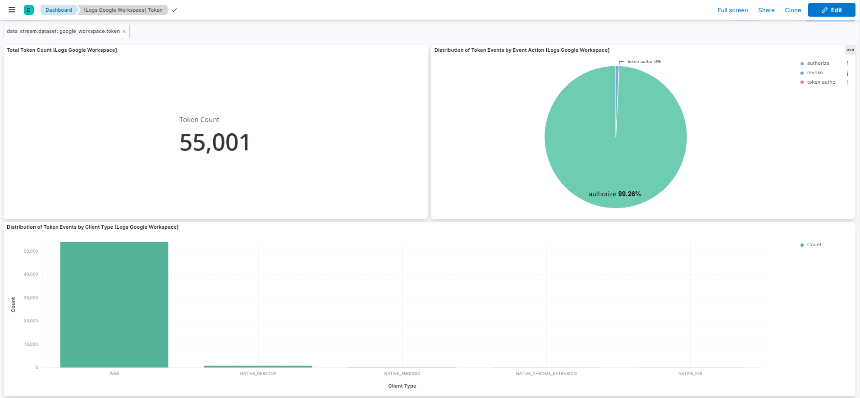
Task: Open panel options for pie chart
Action: click(x=850, y=50)
